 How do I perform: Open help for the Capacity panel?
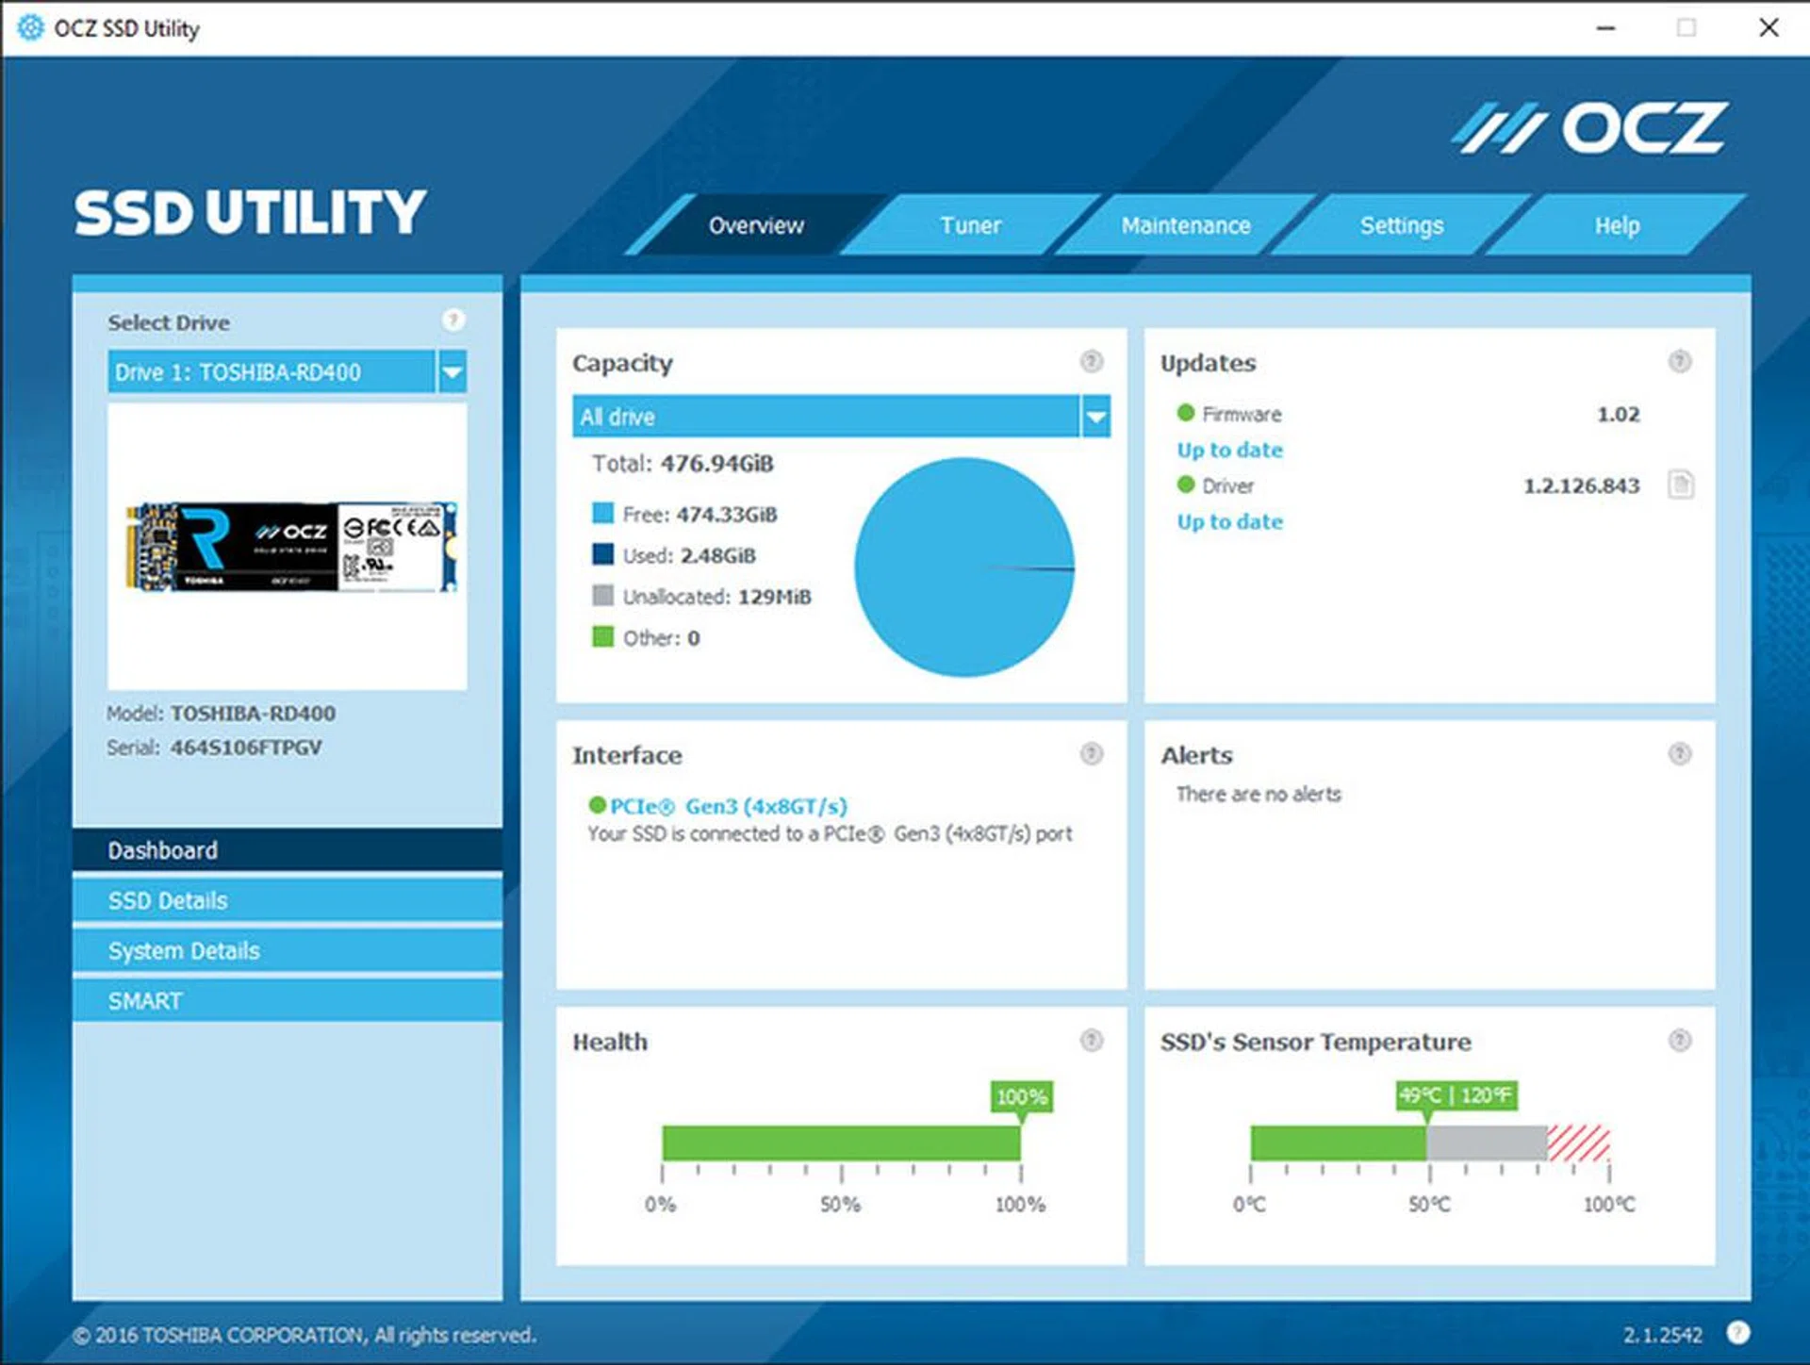click(x=1092, y=362)
